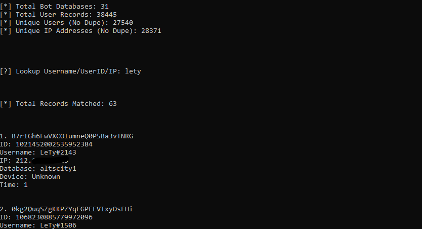Click the Device: Unknown line
The height and width of the screenshot is (229, 422).
pyautogui.click(x=30, y=177)
